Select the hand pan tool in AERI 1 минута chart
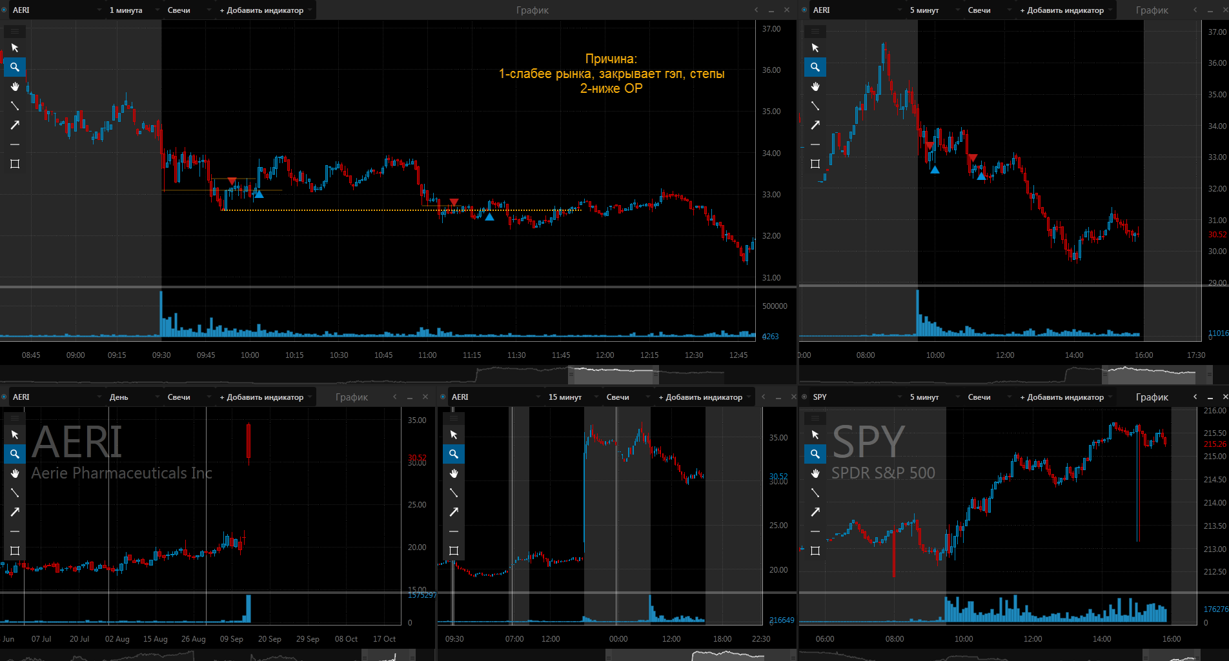Image resolution: width=1229 pixels, height=661 pixels. [15, 86]
